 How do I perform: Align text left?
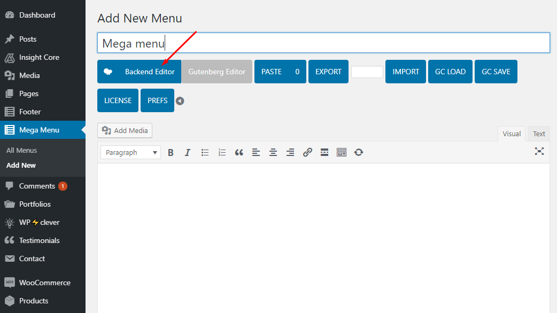pos(256,153)
